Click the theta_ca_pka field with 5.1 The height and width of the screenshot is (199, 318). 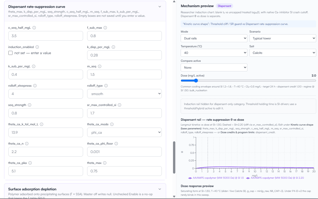click(46, 171)
